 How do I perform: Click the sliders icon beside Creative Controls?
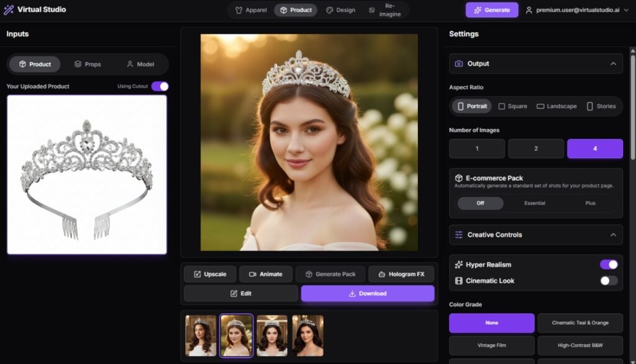pos(459,235)
